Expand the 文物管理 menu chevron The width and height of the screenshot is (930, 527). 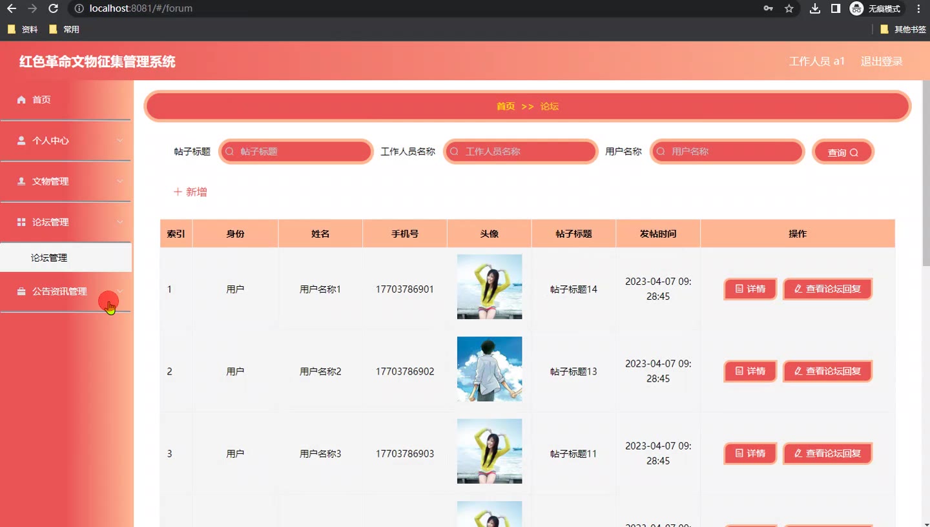tap(119, 181)
